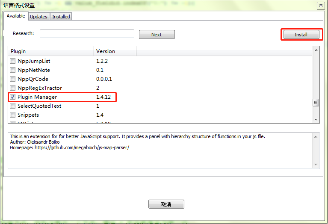Click the Install button
Screen dimensions: 328x224
click(301, 35)
